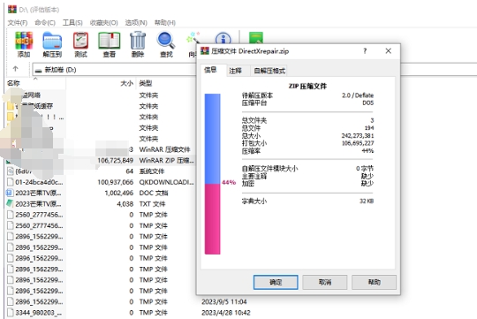Click the View (查看) book icon
Image resolution: width=477 pixels, height=319 pixels.
coord(110,44)
